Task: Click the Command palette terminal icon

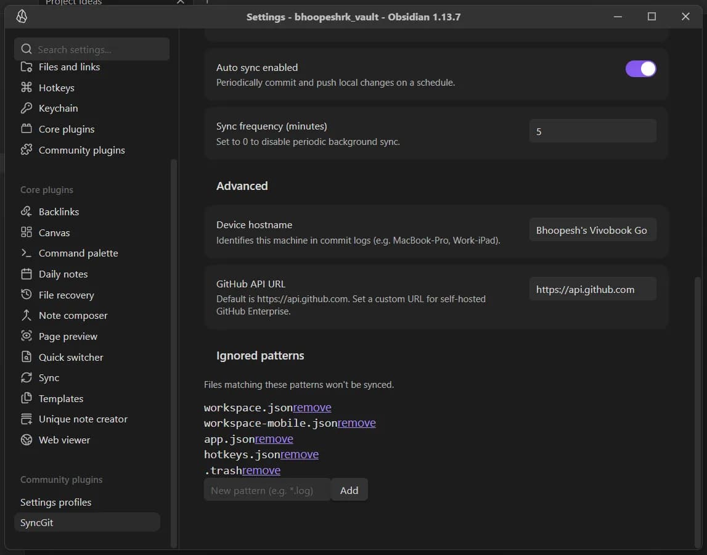Action: pos(27,253)
